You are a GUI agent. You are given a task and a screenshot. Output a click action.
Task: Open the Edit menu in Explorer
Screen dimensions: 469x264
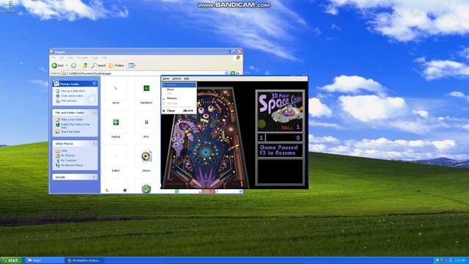62,58
